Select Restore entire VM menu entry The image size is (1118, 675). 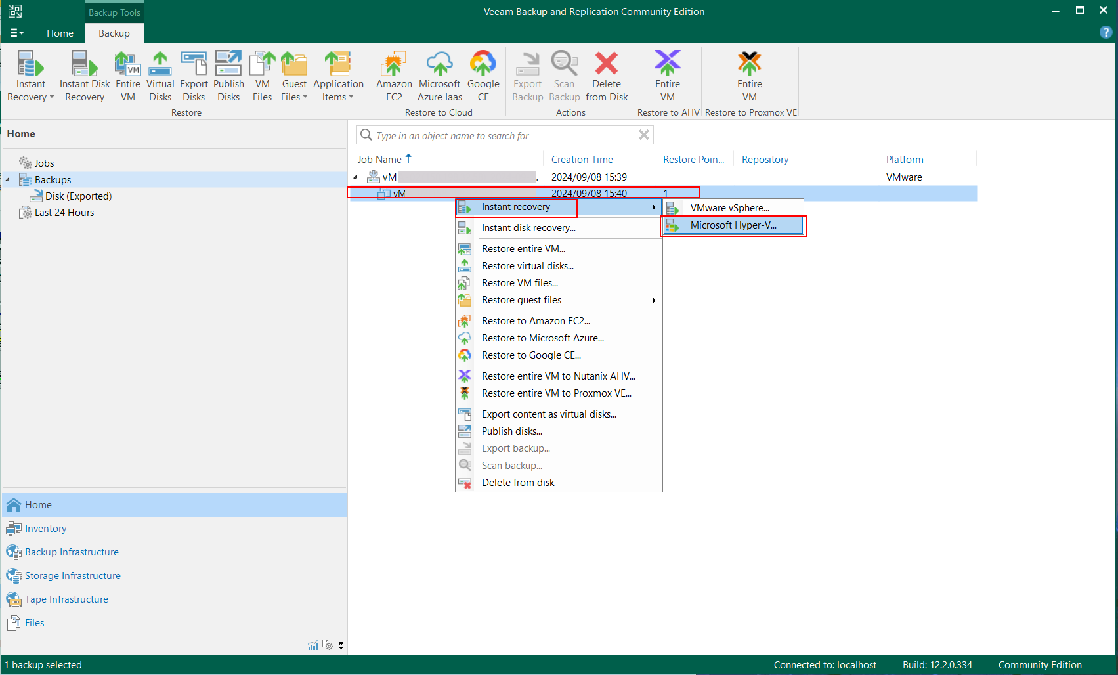pos(559,249)
